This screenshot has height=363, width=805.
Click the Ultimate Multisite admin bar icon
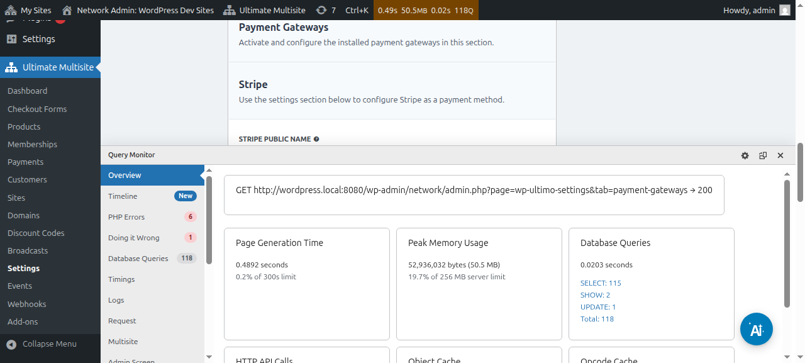pyautogui.click(x=230, y=10)
